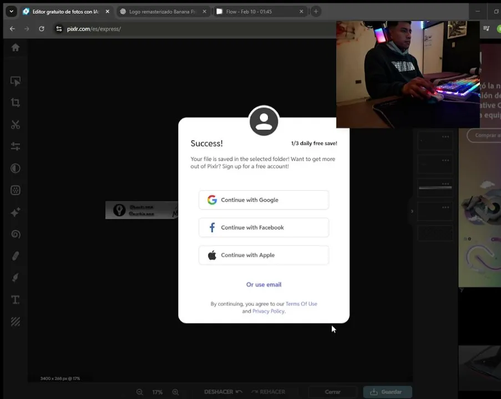Close the Editor gratuito de fotos tab
This screenshot has height=399, width=501.
coord(108,12)
